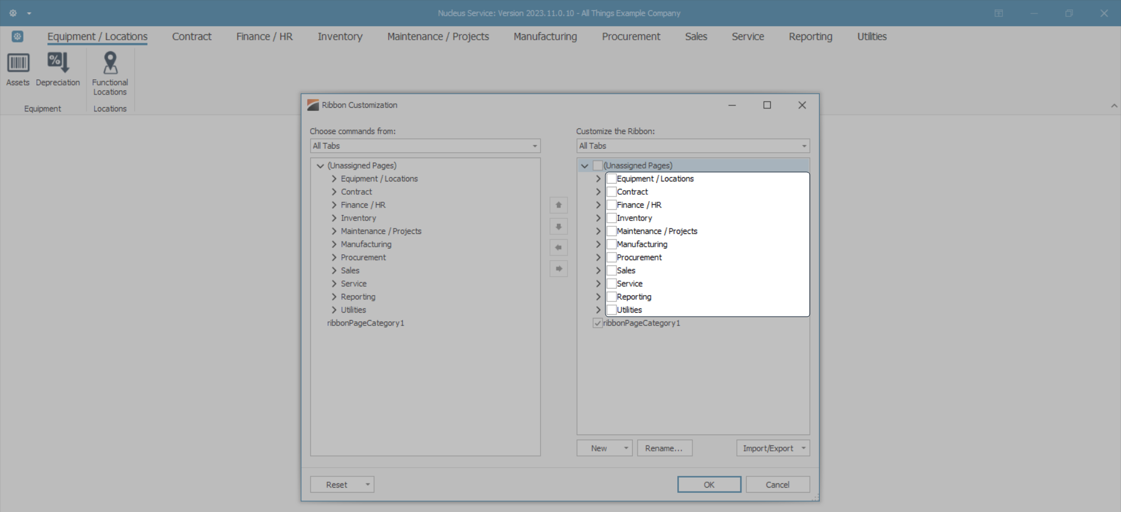
Task: Open the 'Customize the Ribbon' All Tabs dropdown
Action: tap(693, 146)
